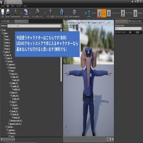Open the playback speed x1.0 menu
143x143 pixels.
coord(108,23)
